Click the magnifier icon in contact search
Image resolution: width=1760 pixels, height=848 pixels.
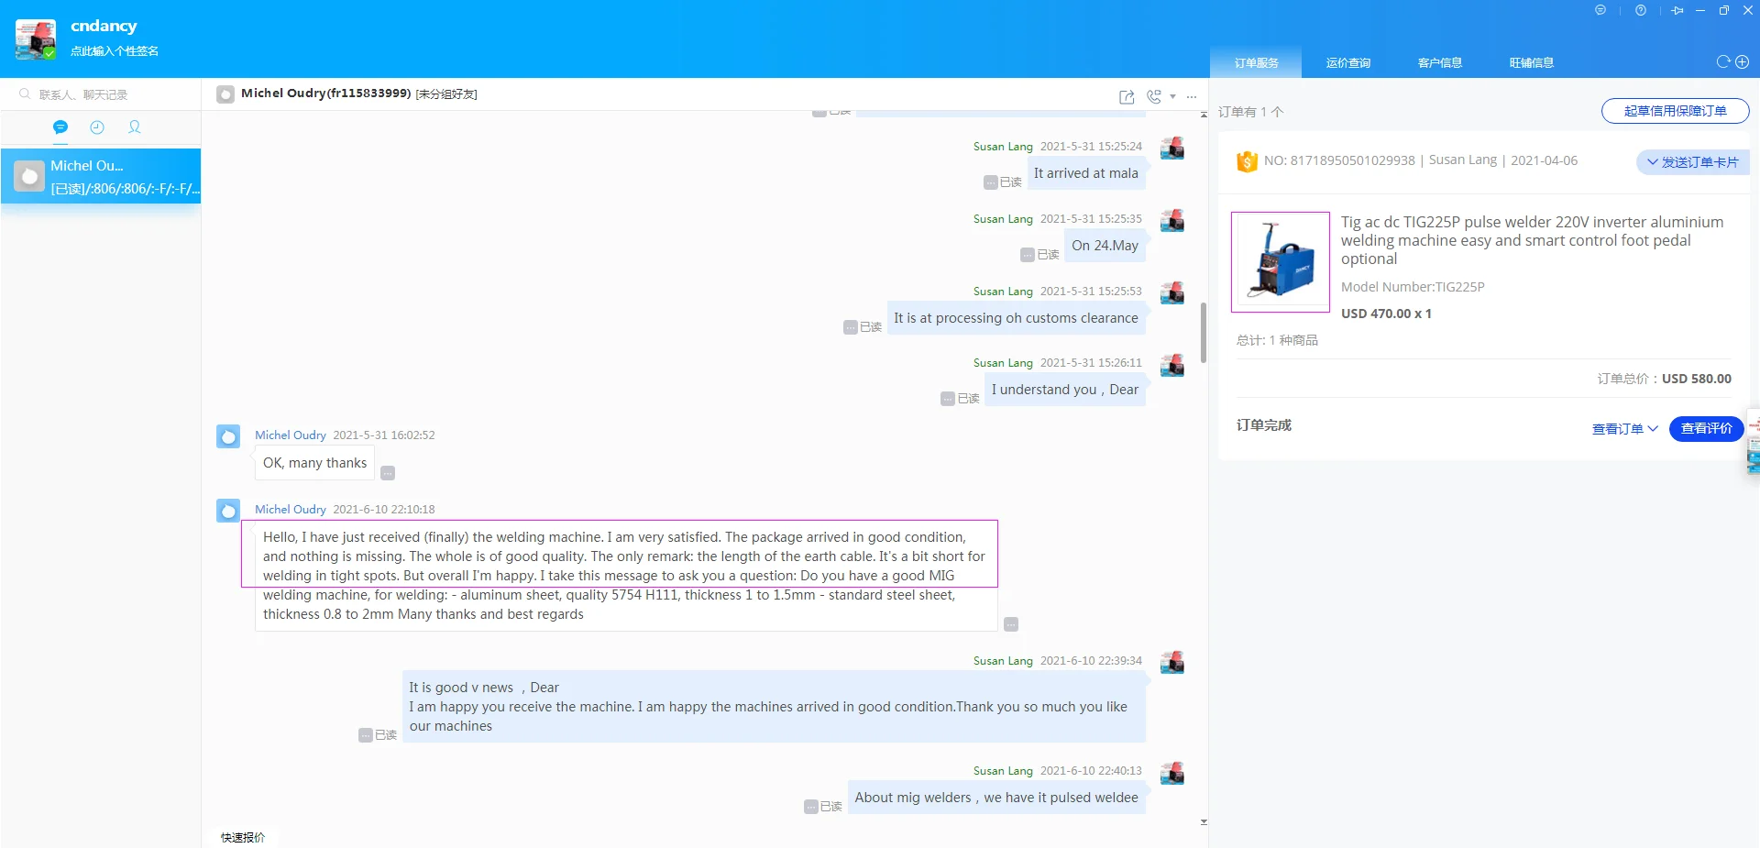[25, 94]
